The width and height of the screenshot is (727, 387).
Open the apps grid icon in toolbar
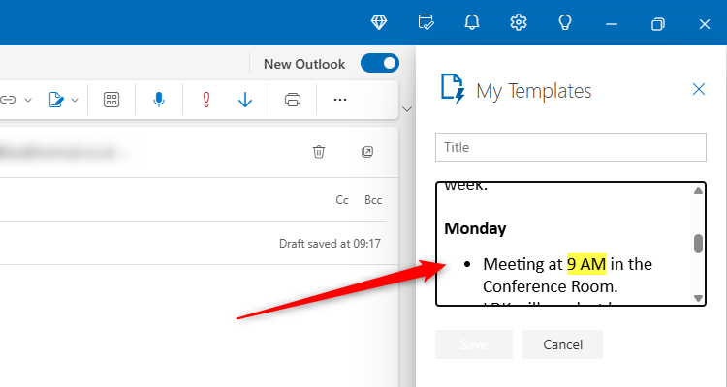111,99
